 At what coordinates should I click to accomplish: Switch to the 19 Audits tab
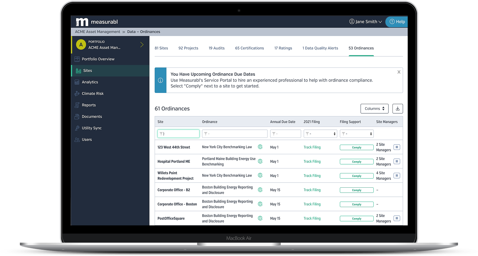217,48
